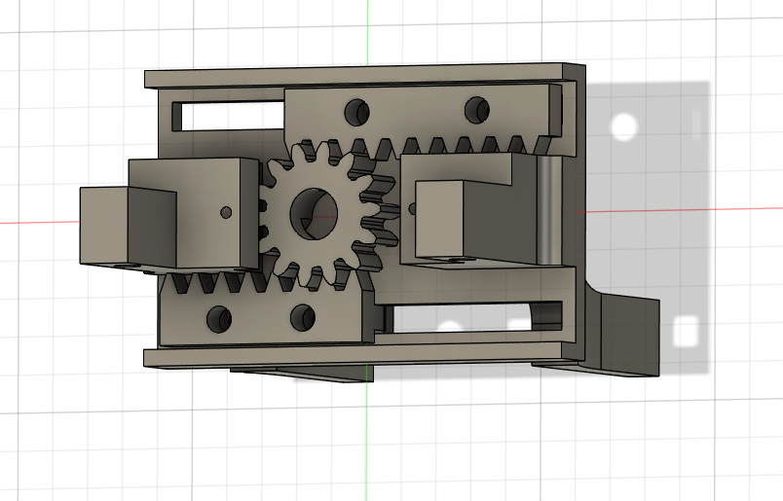Select the lower rack's right mounting hole
The height and width of the screenshot is (501, 783).
[x=303, y=317]
